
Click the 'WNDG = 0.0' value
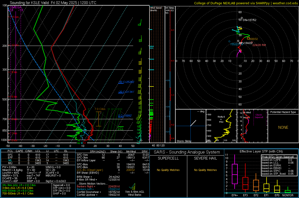click(53, 167)
